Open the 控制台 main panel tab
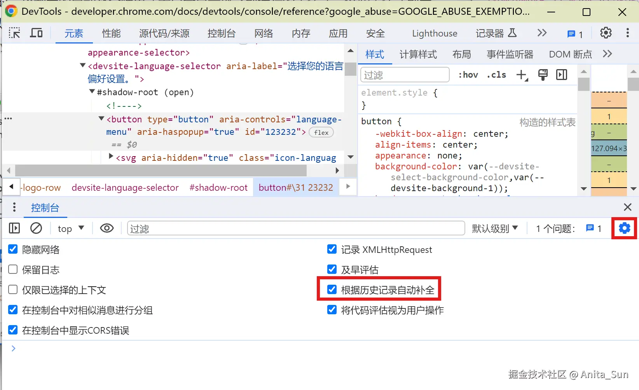This screenshot has height=390, width=639. pos(222,33)
